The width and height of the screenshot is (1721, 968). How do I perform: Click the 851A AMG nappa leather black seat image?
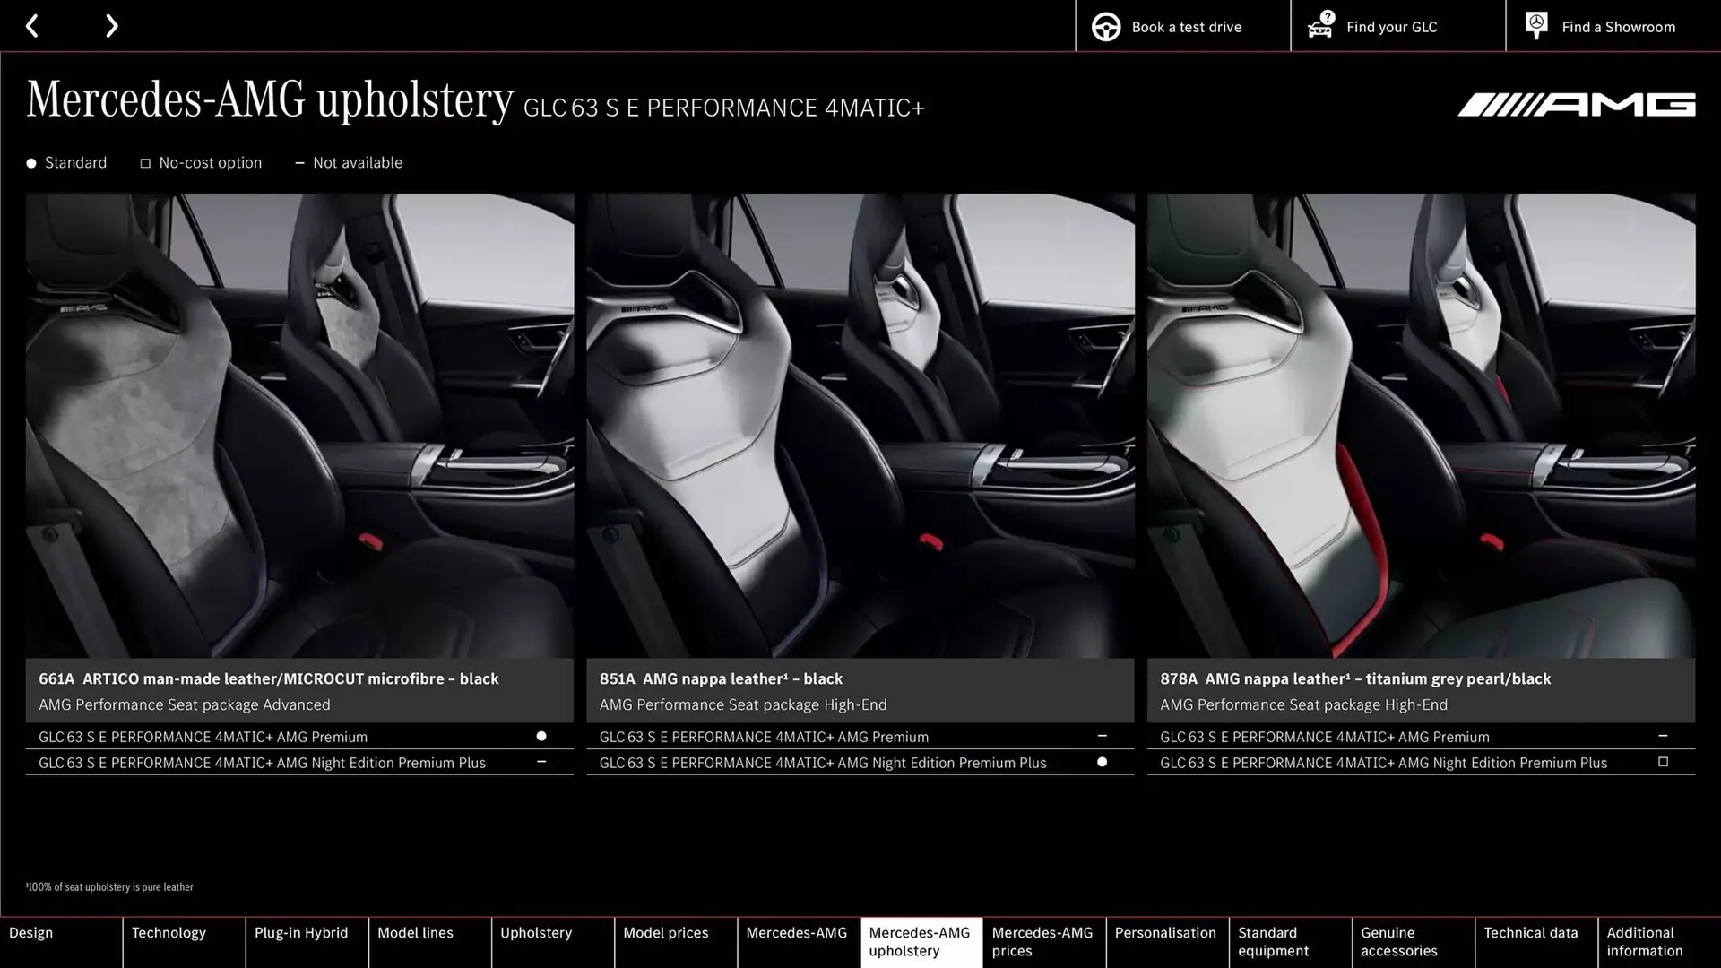point(860,426)
